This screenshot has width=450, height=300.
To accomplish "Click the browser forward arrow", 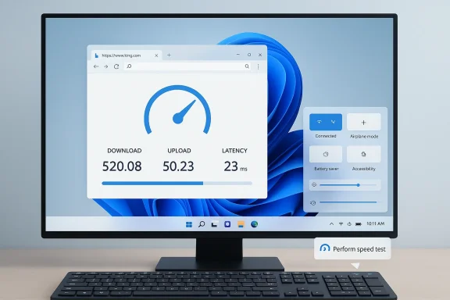I will 106,66.
